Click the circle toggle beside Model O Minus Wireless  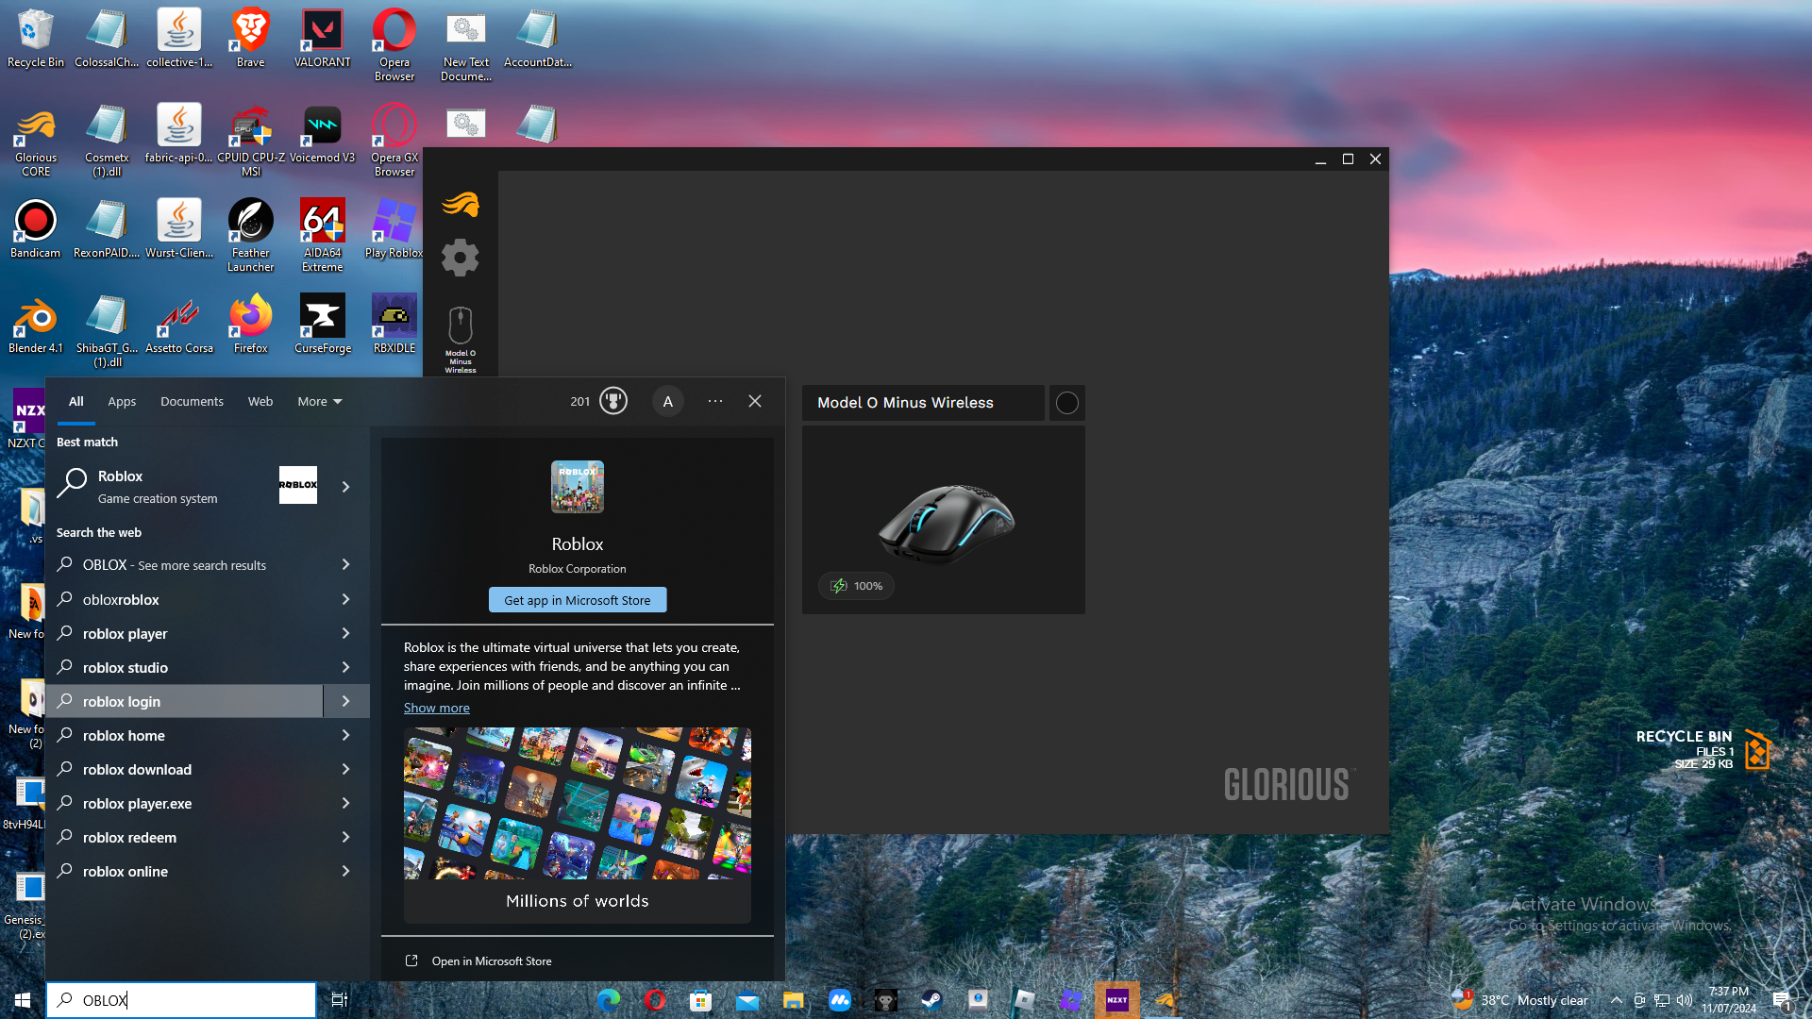(x=1067, y=403)
